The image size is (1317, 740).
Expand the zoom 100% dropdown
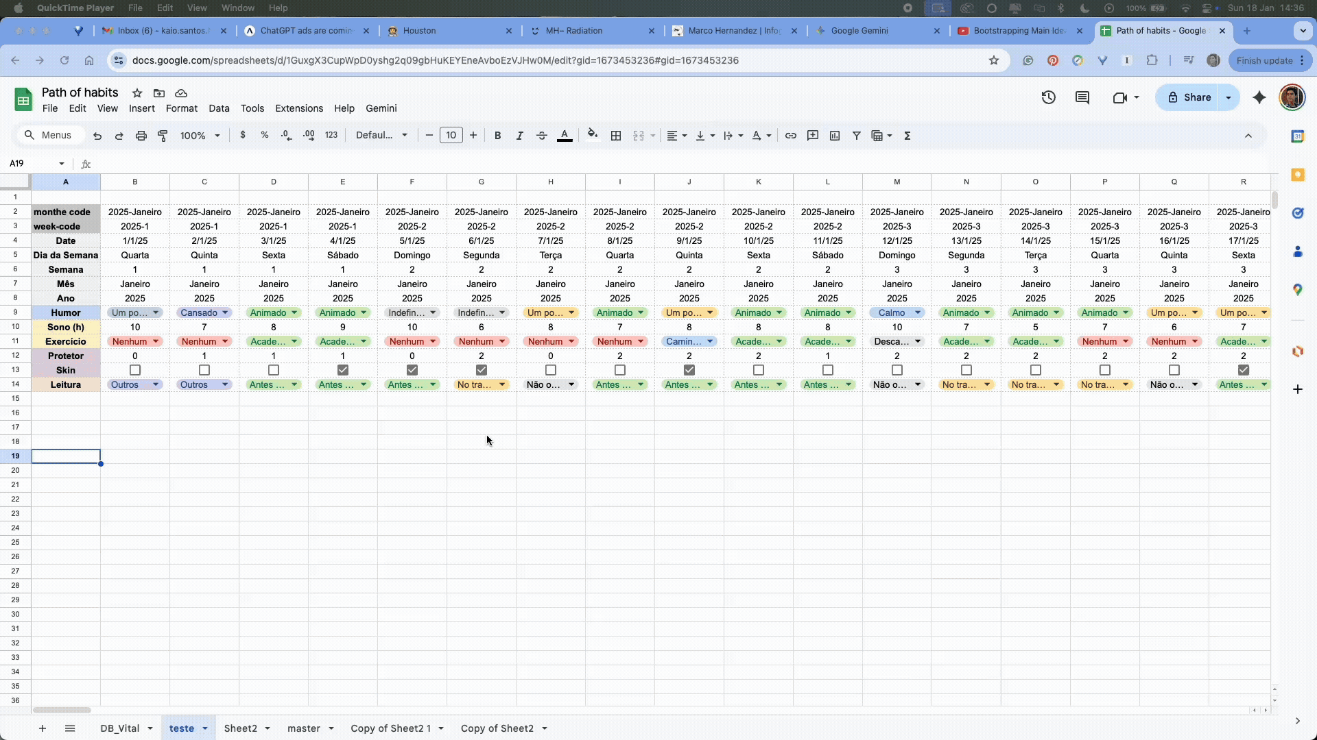[200, 136]
